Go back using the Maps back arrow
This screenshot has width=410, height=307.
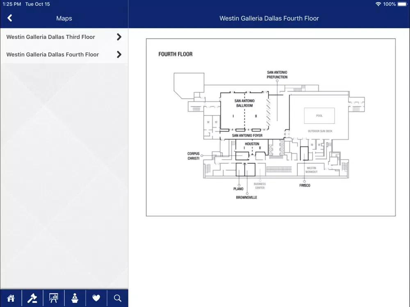[10, 18]
